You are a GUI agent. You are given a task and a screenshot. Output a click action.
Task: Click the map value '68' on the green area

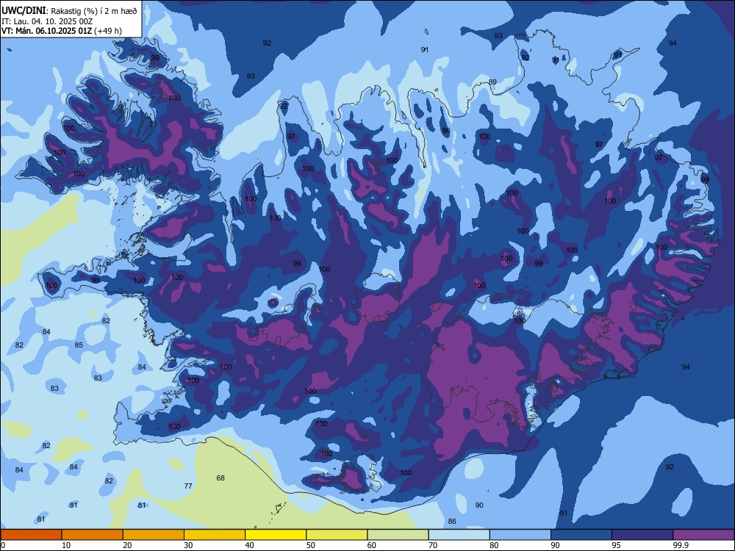pos(220,478)
